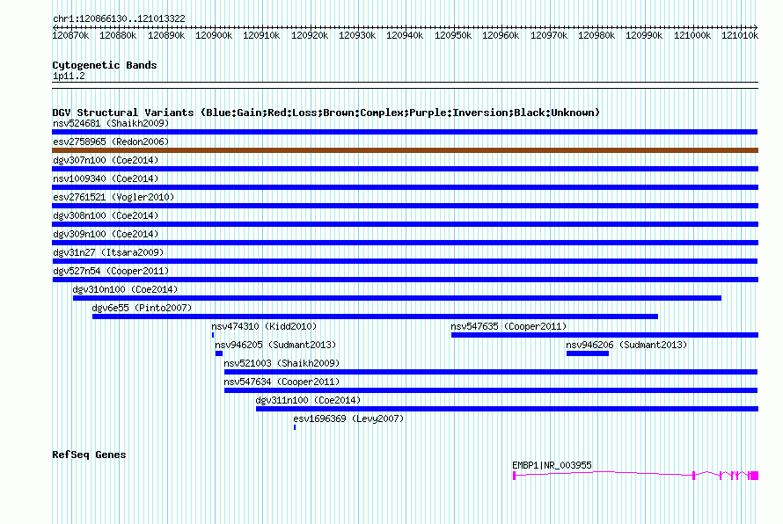The width and height of the screenshot is (783, 524).
Task: Select the dgv307n100 (Coe2014) label
Action: (106, 160)
